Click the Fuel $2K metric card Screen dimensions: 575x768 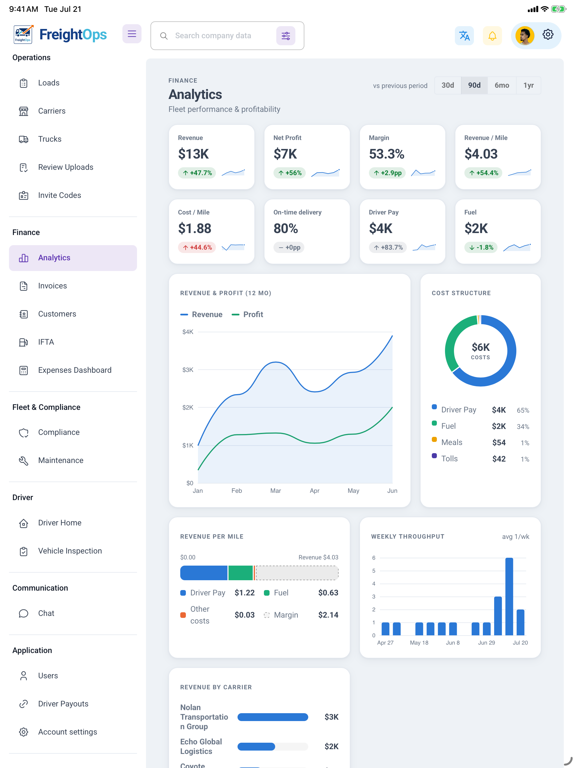click(498, 232)
